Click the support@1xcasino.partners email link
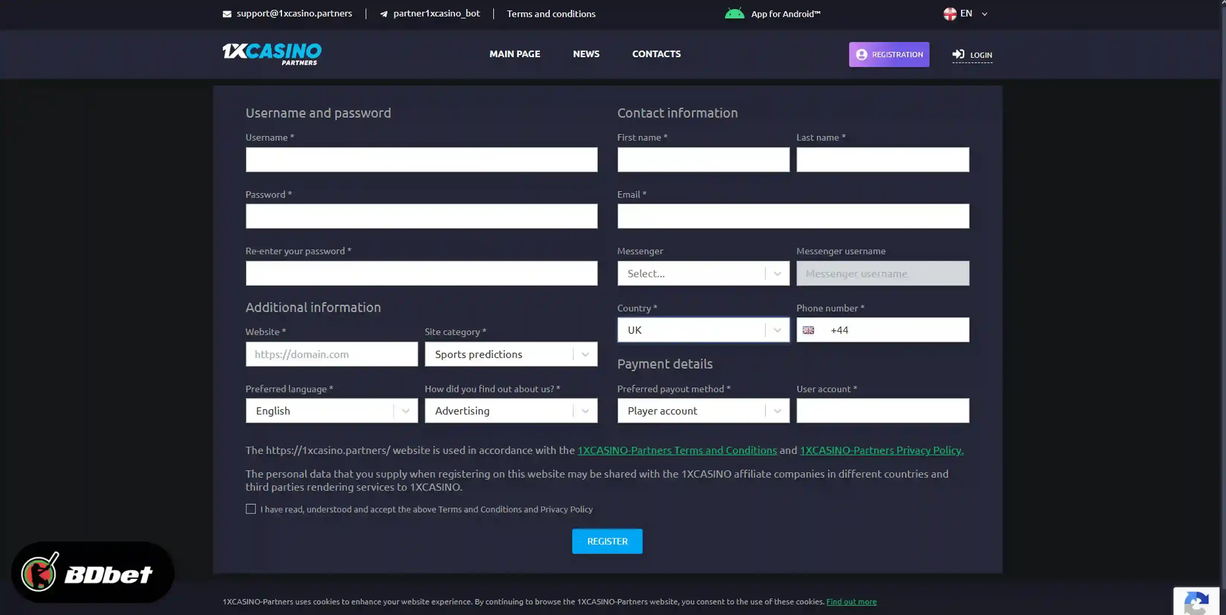Viewport: 1226px width, 615px height. point(294,13)
